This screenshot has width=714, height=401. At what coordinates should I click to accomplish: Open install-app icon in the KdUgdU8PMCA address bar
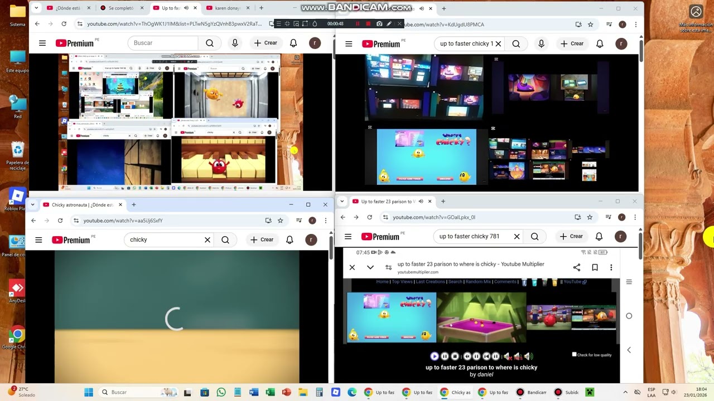coord(578,25)
